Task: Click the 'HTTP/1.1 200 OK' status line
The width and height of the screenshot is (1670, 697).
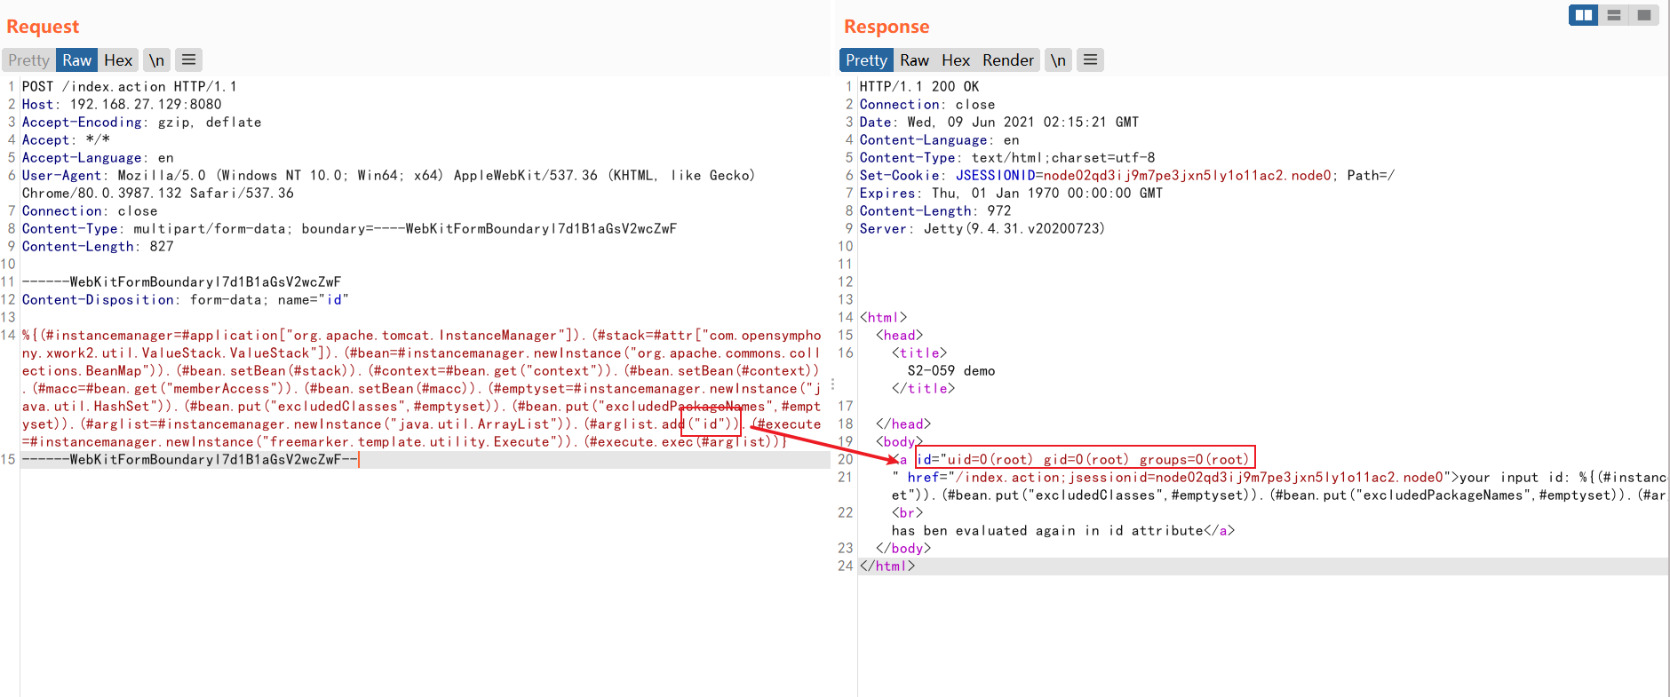Action: (919, 86)
